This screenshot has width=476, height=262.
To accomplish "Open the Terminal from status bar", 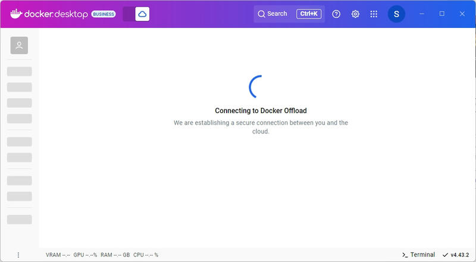I will [x=418, y=255].
